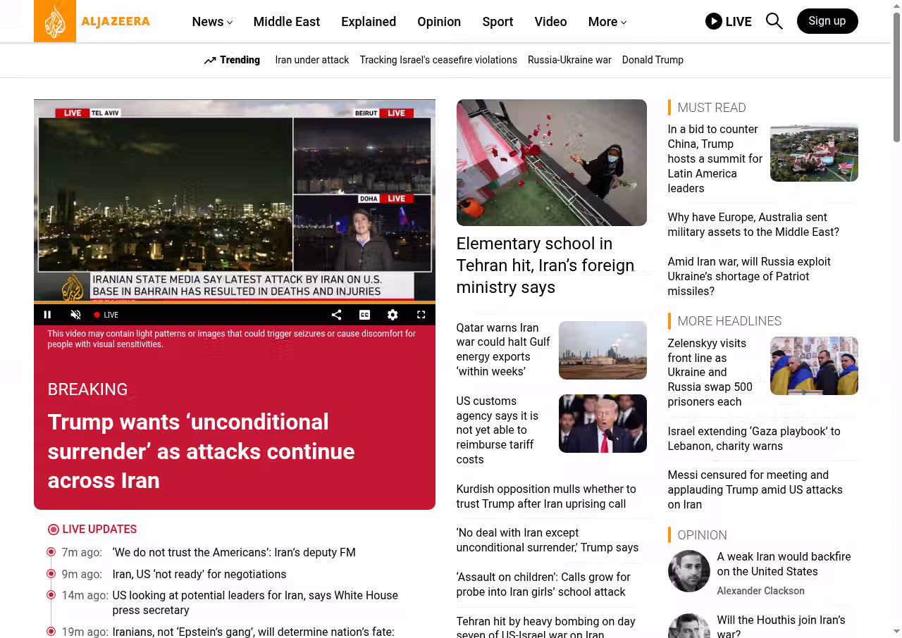
Task: Click the LIVE play icon in header
Action: (713, 21)
